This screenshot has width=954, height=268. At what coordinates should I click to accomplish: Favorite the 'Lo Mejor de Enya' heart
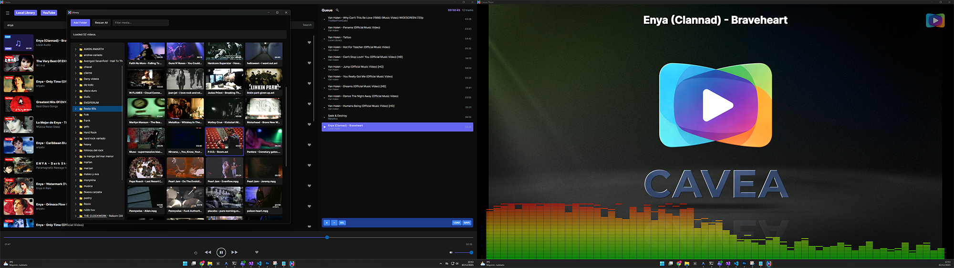pyautogui.click(x=309, y=125)
